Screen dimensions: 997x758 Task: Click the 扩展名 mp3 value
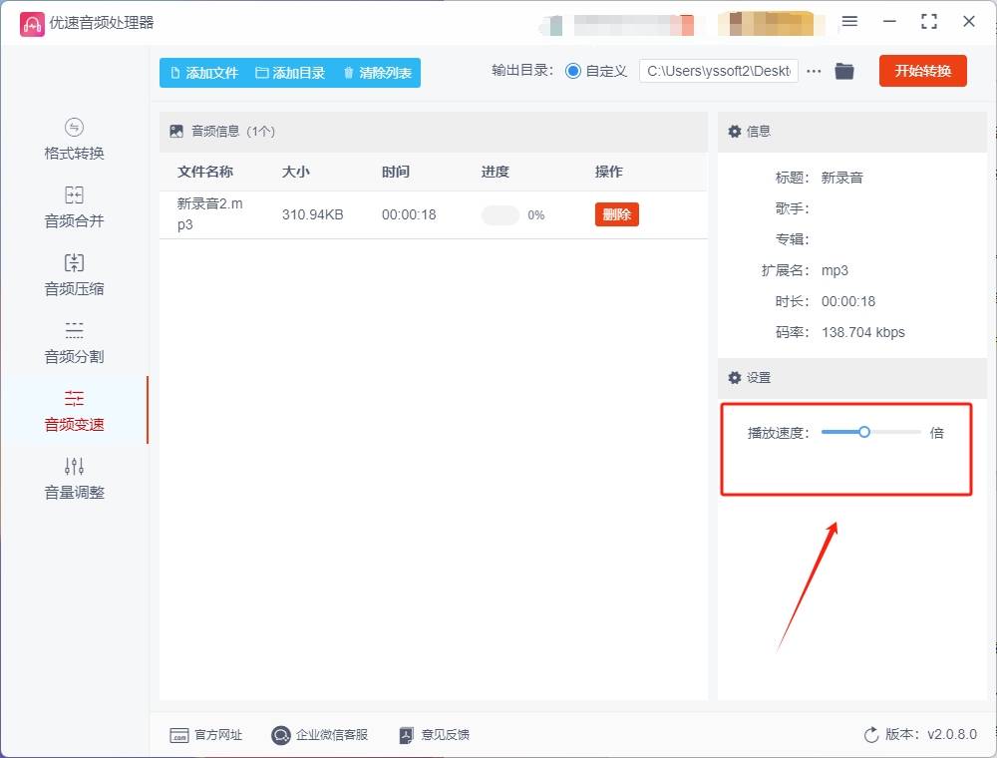(834, 271)
